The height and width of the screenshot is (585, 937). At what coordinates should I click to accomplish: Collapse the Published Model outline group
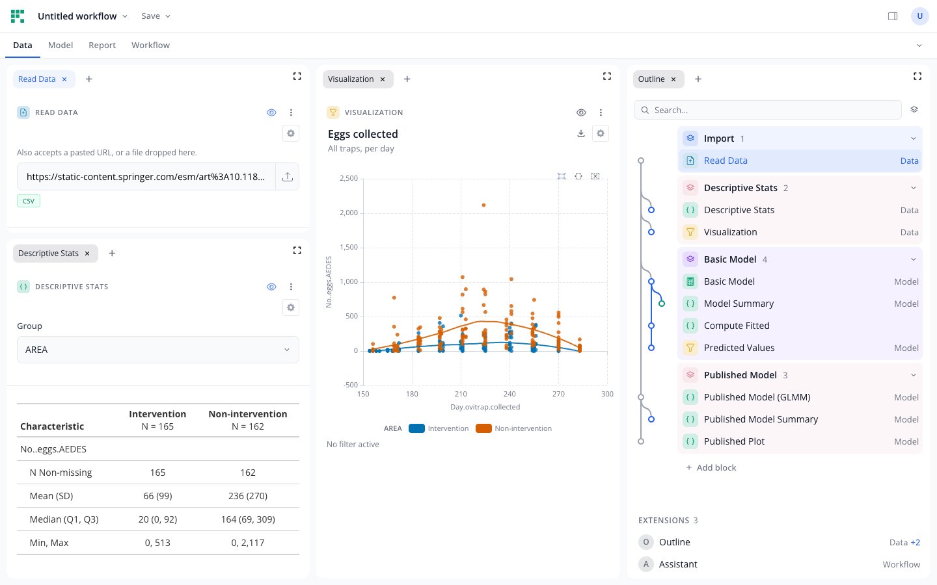pyautogui.click(x=913, y=375)
